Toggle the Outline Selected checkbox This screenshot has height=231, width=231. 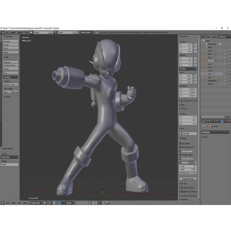coord(180,151)
